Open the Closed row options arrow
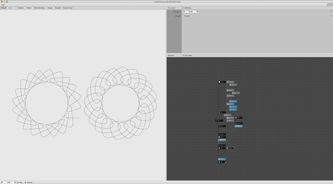Screen dimensions: 333x184 [x=331, y=16]
